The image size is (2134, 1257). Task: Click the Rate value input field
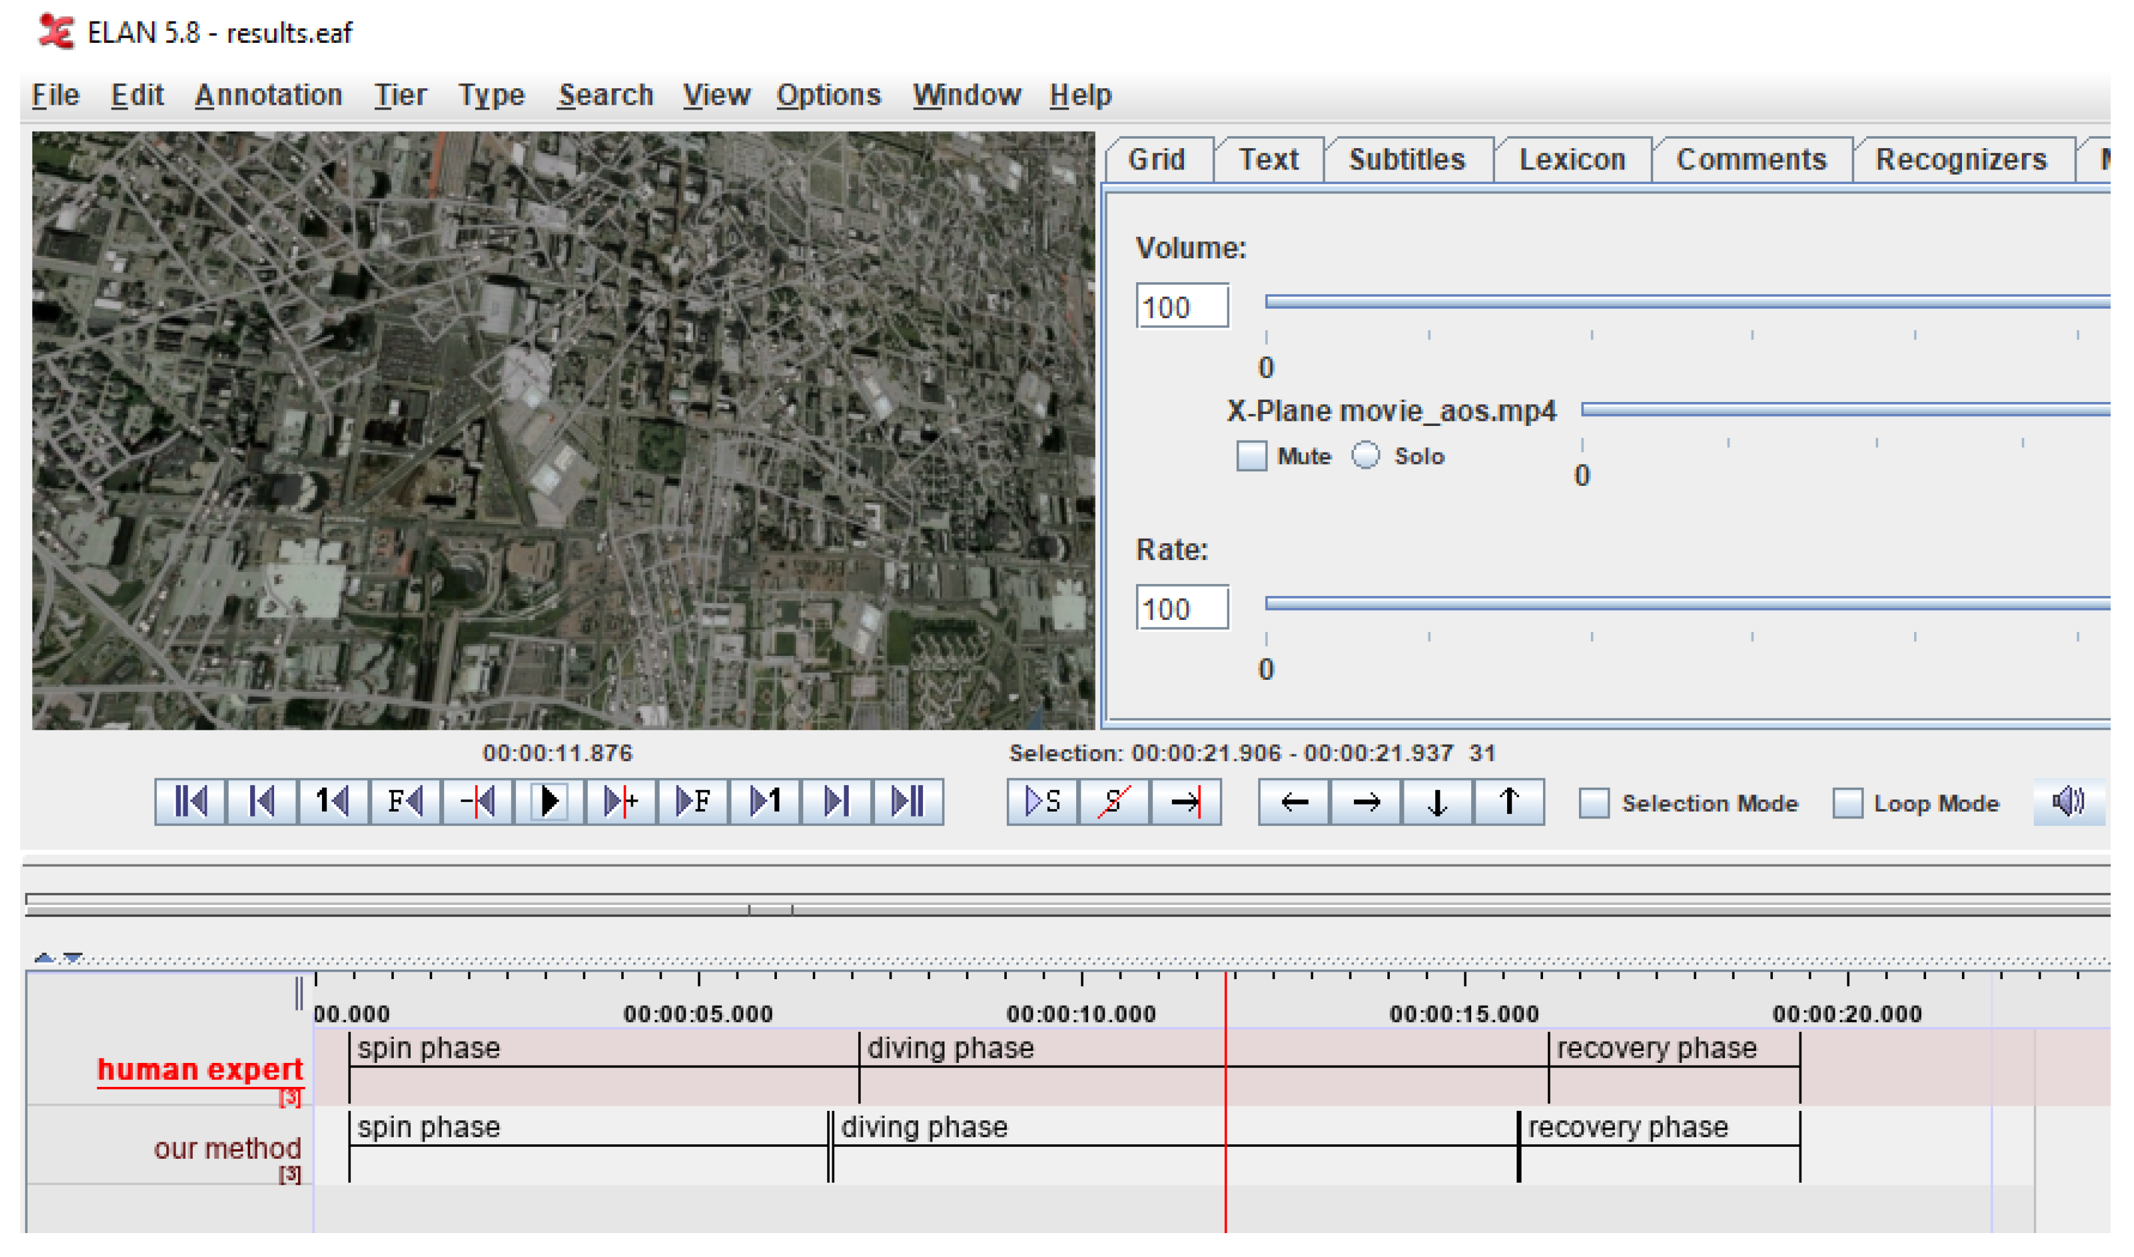1181,608
